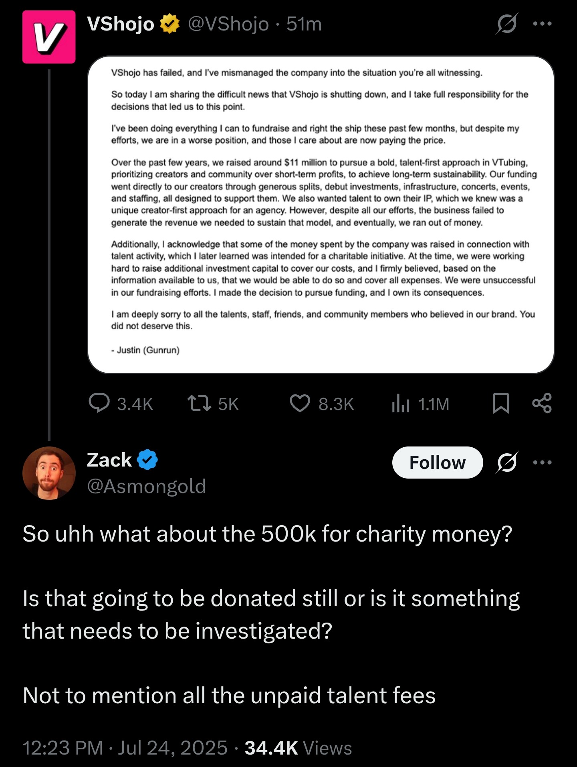
Task: Open the three-dot menu on VShojo's post
Action: click(x=543, y=24)
